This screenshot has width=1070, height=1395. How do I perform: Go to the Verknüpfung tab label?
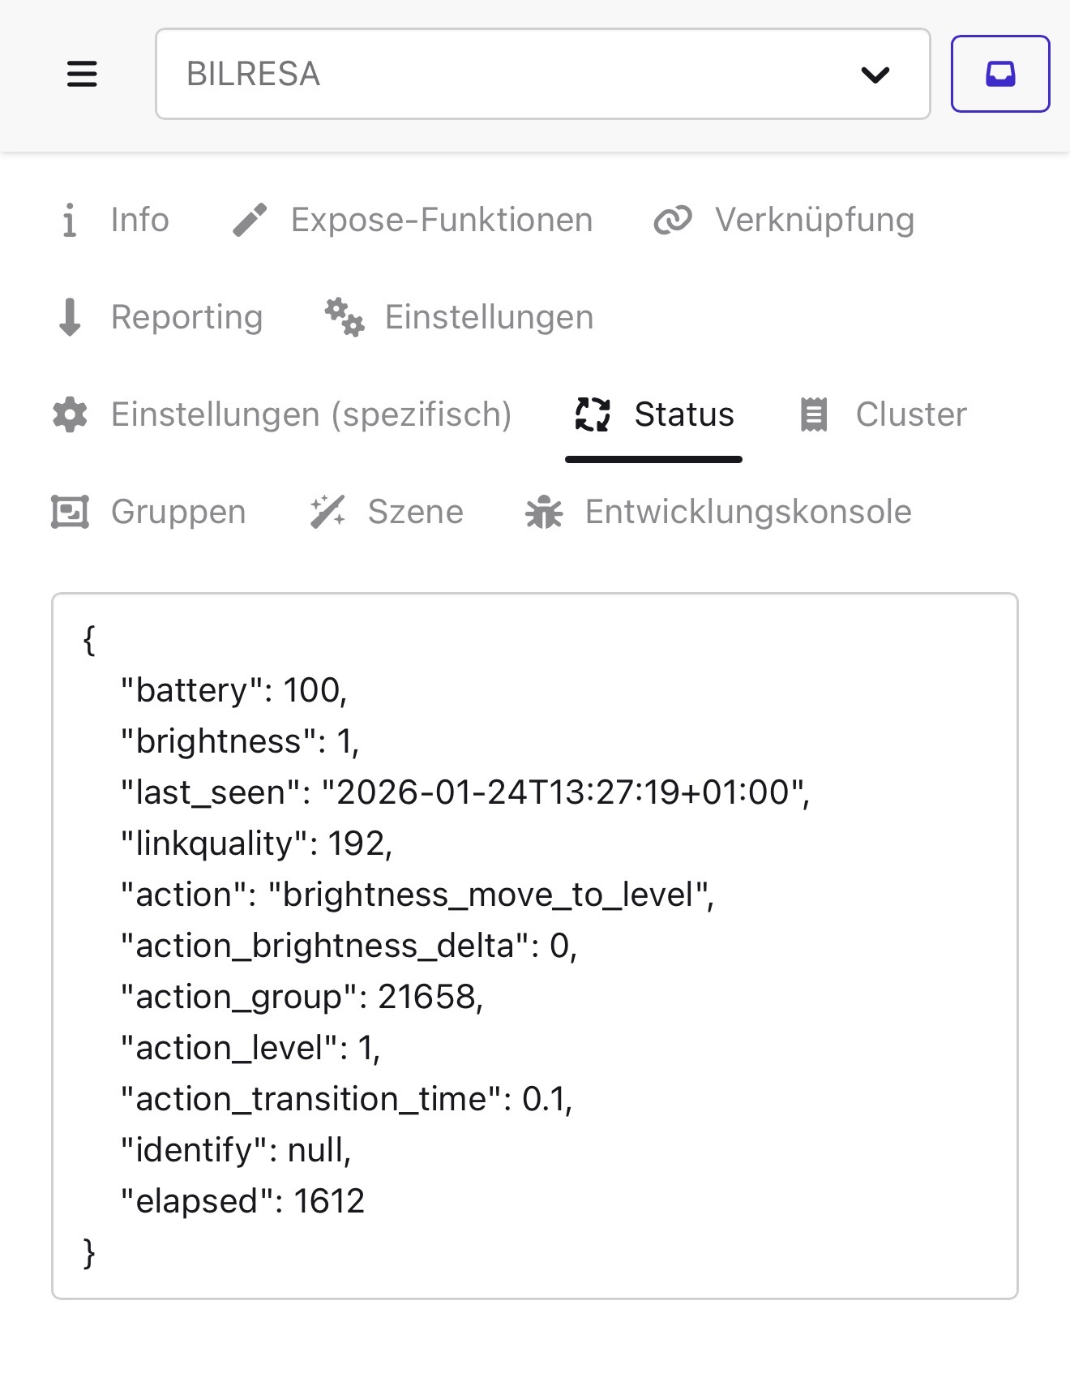coord(814,220)
